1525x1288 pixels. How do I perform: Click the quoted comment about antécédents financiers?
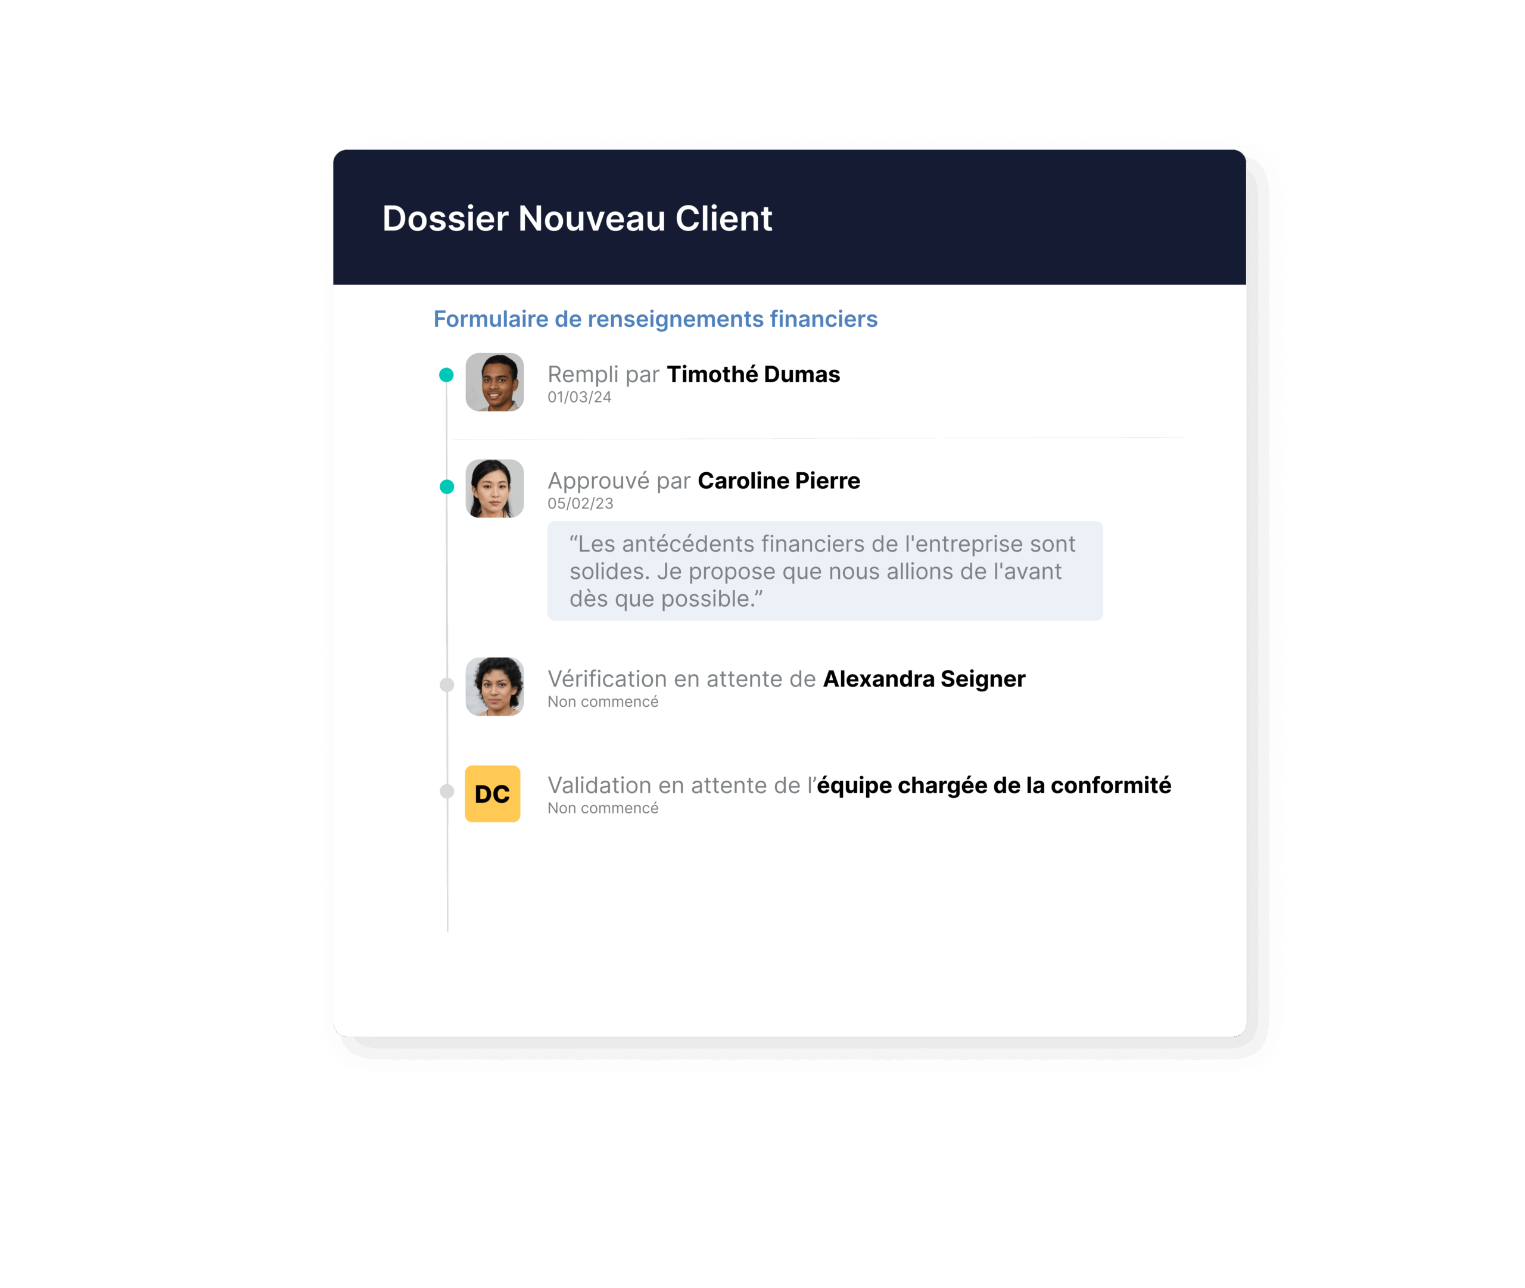(824, 571)
